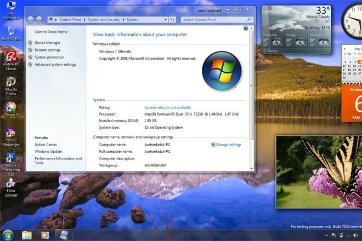Open Windows Explorer from taskbar
The image size is (362, 241).
(x=27, y=235)
